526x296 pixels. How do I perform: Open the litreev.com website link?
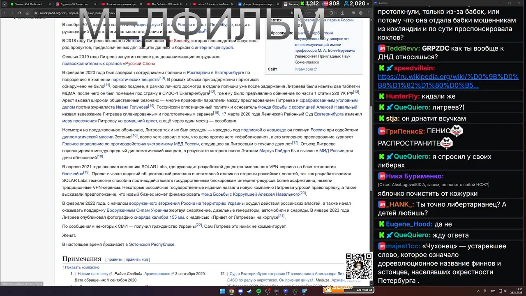point(305,69)
